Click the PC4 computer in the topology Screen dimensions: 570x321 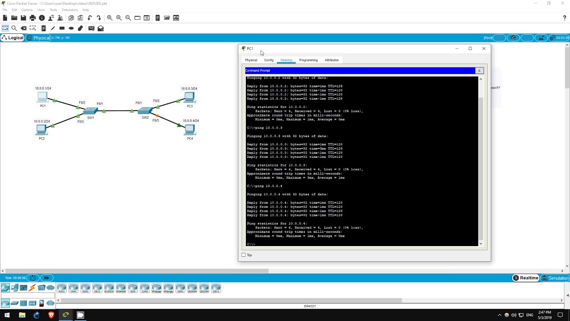(x=190, y=131)
